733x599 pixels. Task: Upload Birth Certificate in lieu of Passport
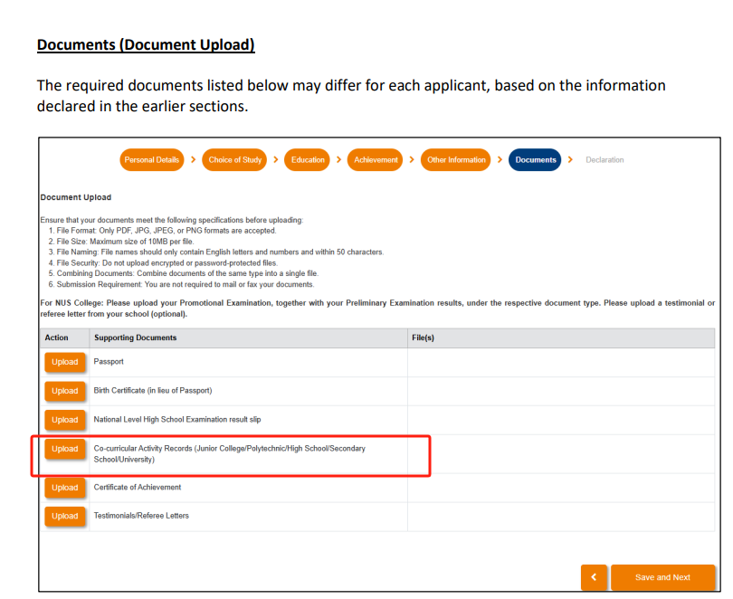point(64,391)
